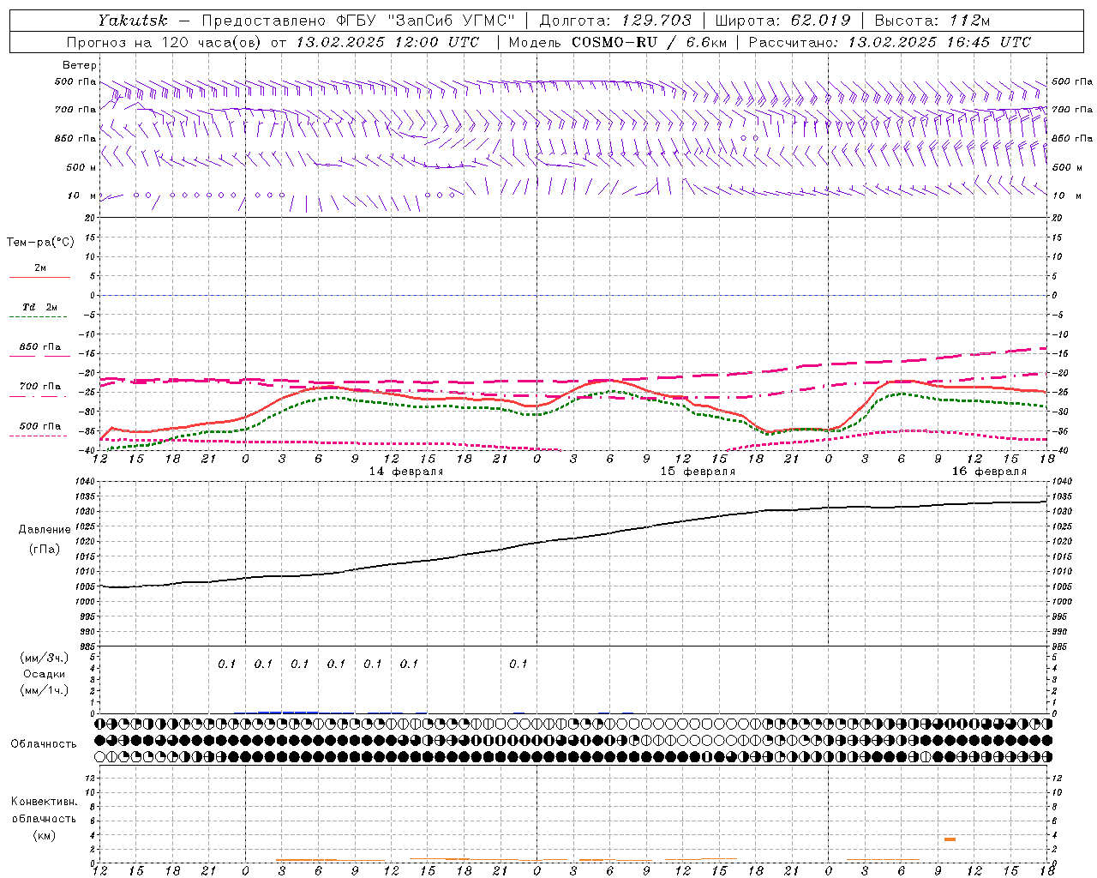Click the blue precipitation bar after 14 февраля midnight

coord(288,712)
